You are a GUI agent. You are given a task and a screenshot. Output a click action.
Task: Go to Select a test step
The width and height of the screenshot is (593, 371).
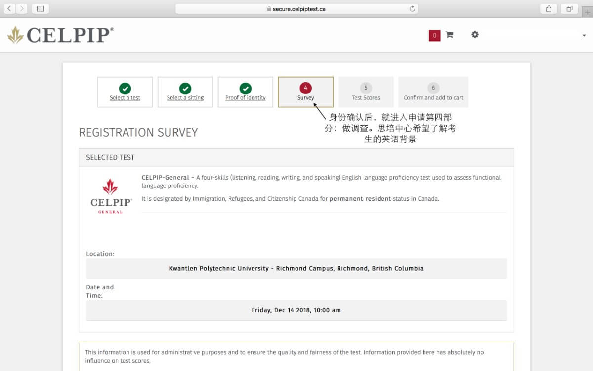(x=125, y=92)
